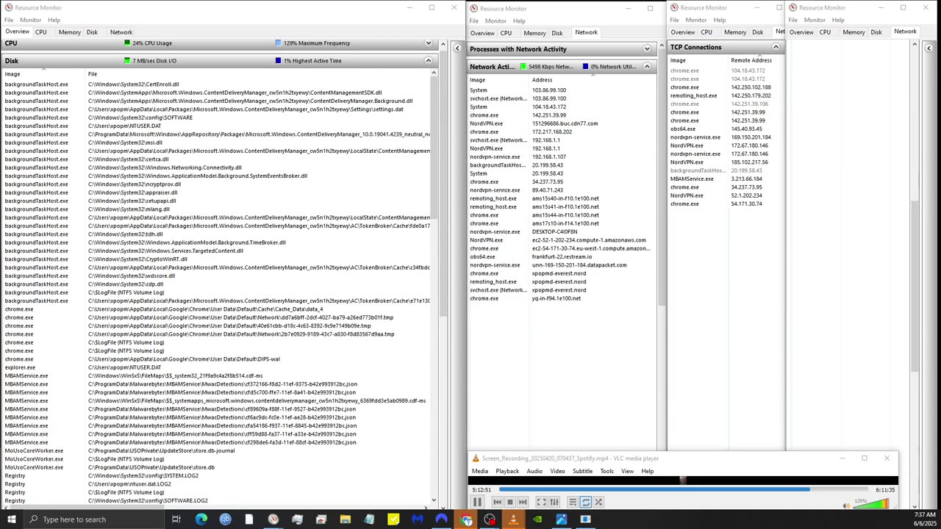Screen dimensions: 941x529
Task: Toggle loop mode in VLC
Action: (585, 503)
